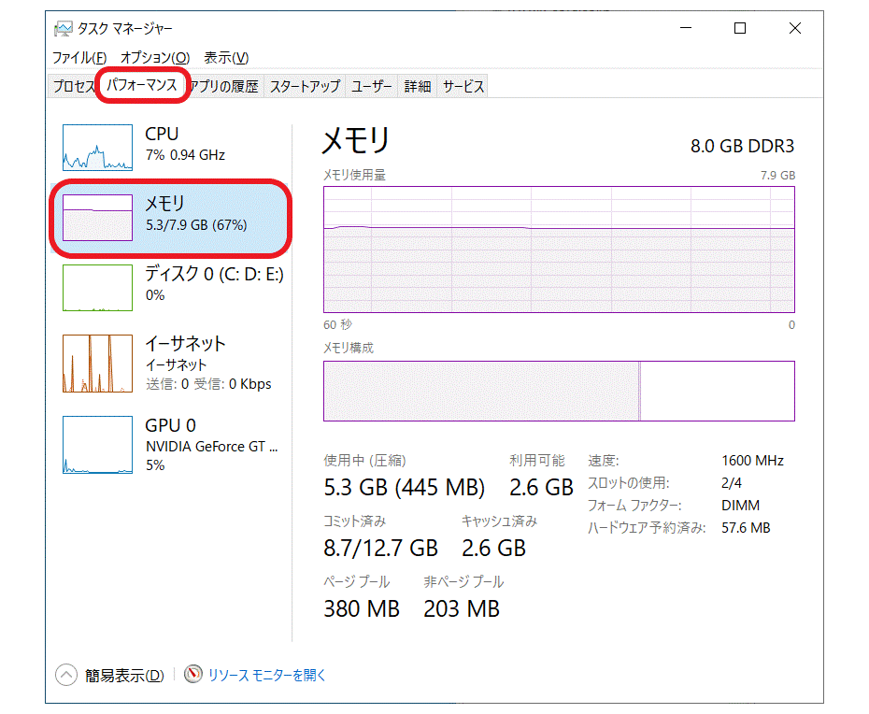Viewport: 869px width, 714px height.
Task: Select the パフォーマンス tab
Action: point(142,85)
